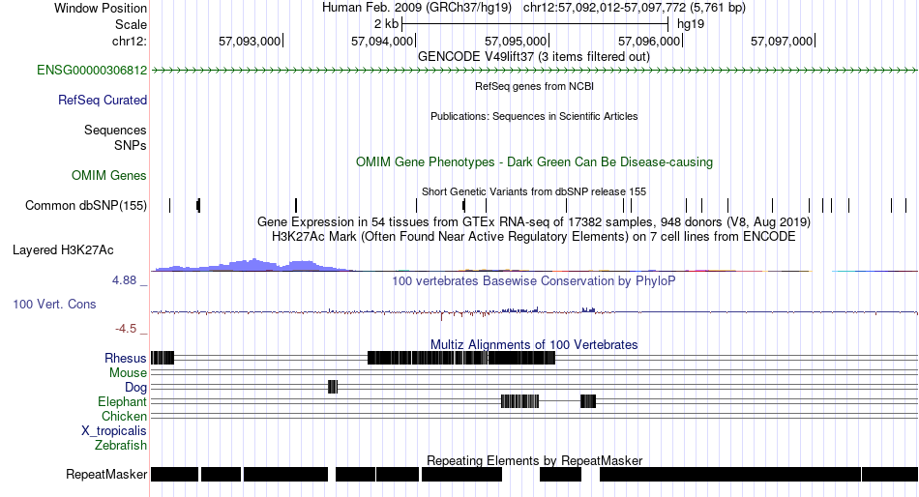Click the 57,096,000 ruler position
919x497 pixels.
[649, 41]
